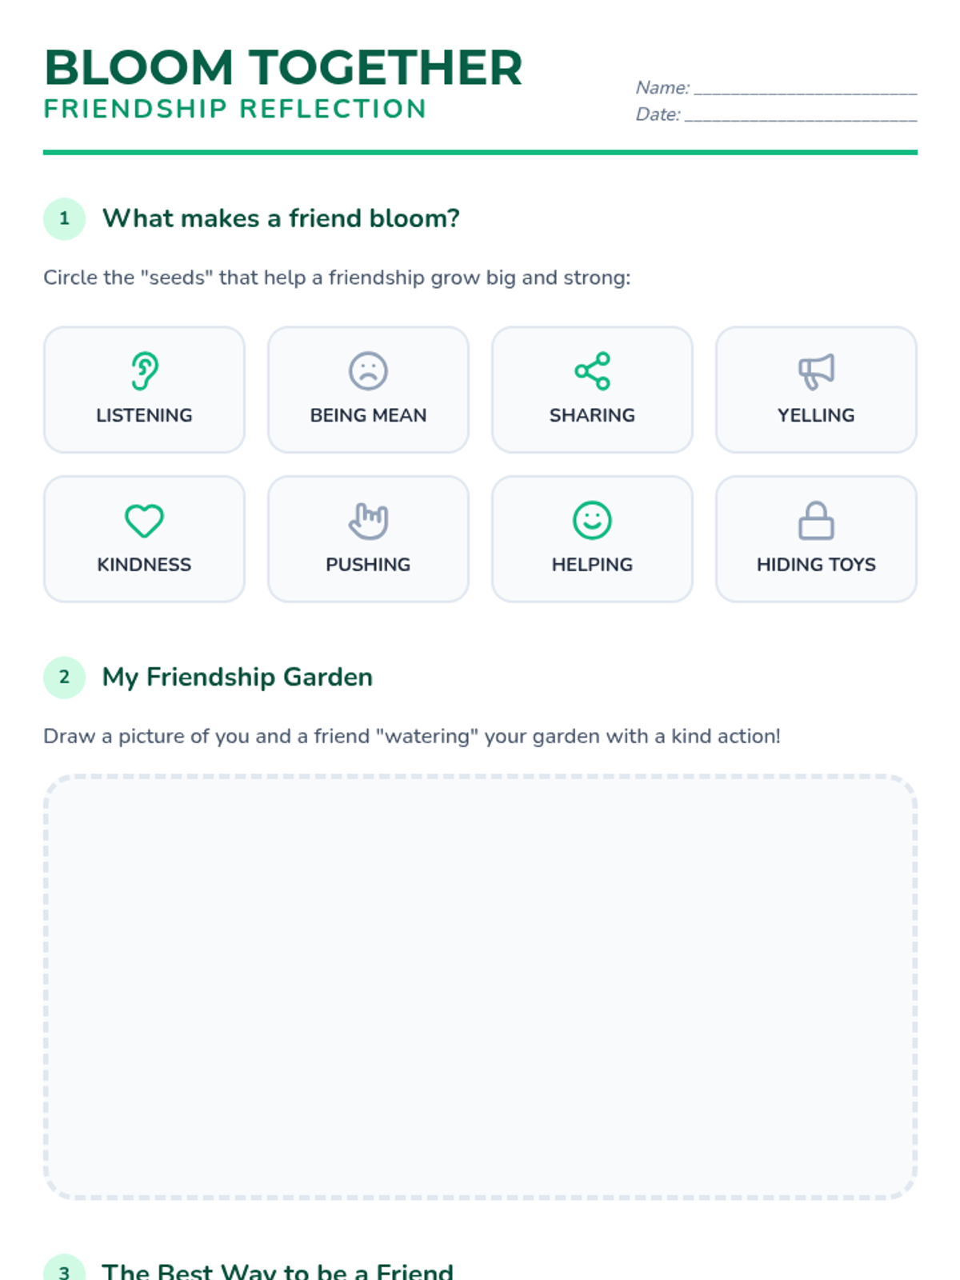Click the heart icon above KINDNESS
Image resolution: width=960 pixels, height=1280 pixels.
click(x=144, y=521)
